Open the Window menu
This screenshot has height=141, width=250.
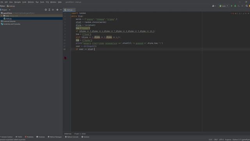(x=53, y=2)
